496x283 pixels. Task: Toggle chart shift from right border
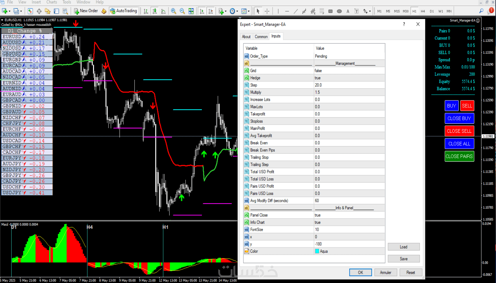210,11
